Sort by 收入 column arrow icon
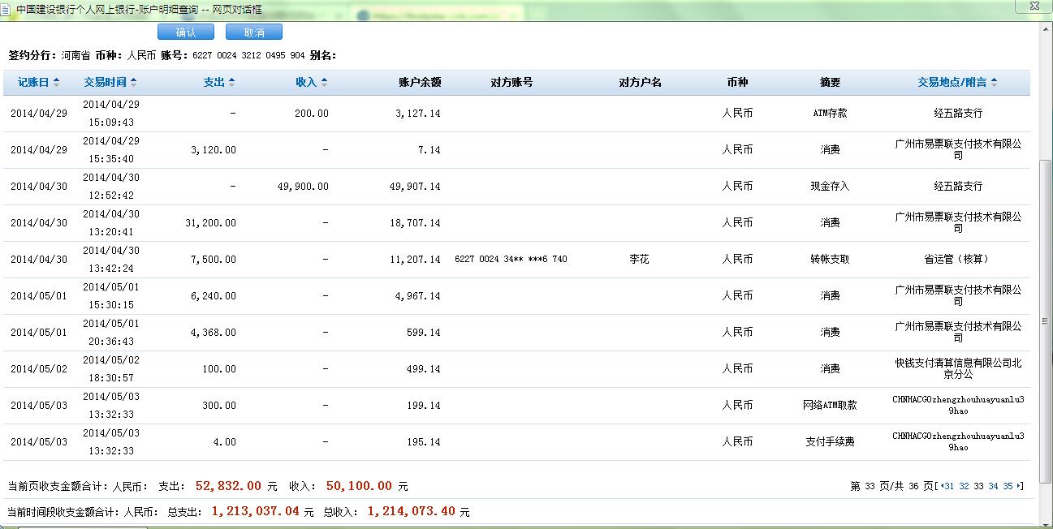The width and height of the screenshot is (1053, 529). coord(324,83)
